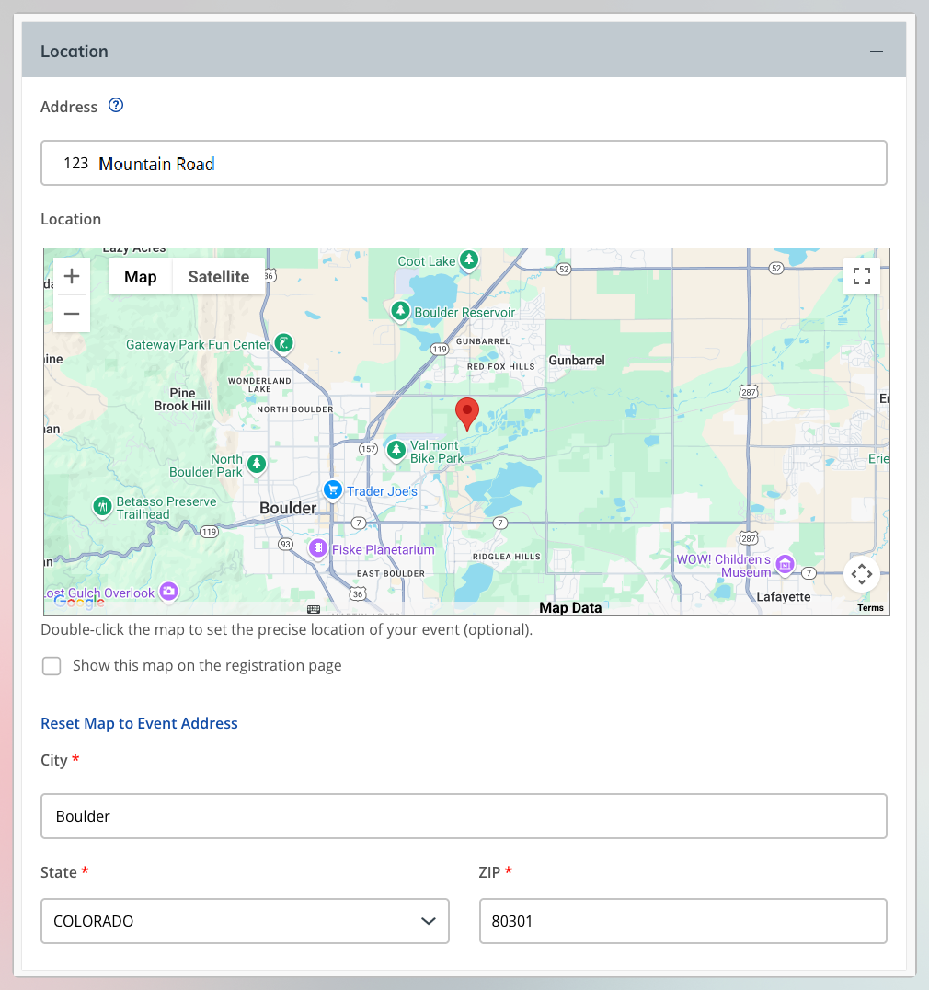The height and width of the screenshot is (990, 929).
Task: Click the WONDERLAND LAKE map label
Action: [x=259, y=386]
